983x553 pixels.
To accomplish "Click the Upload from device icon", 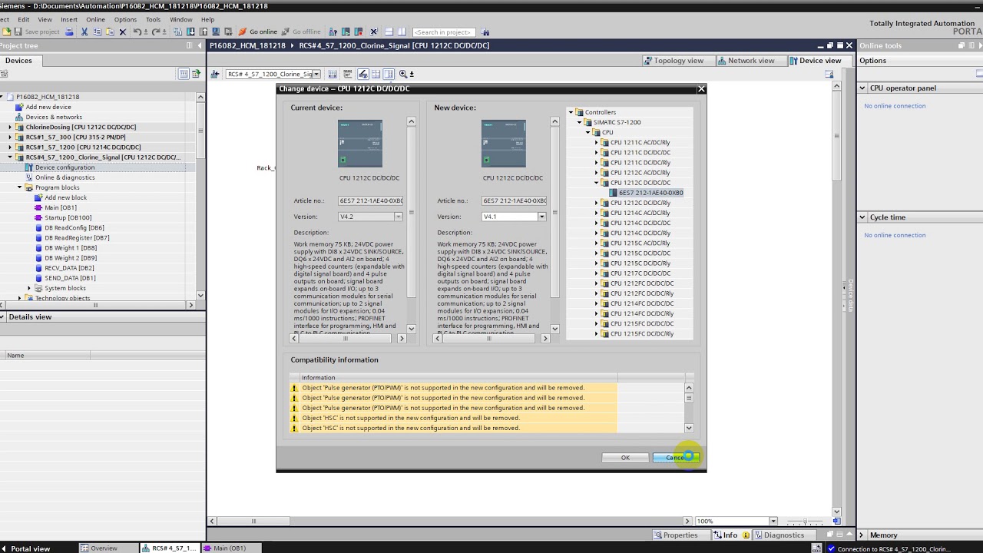I will (x=204, y=31).
